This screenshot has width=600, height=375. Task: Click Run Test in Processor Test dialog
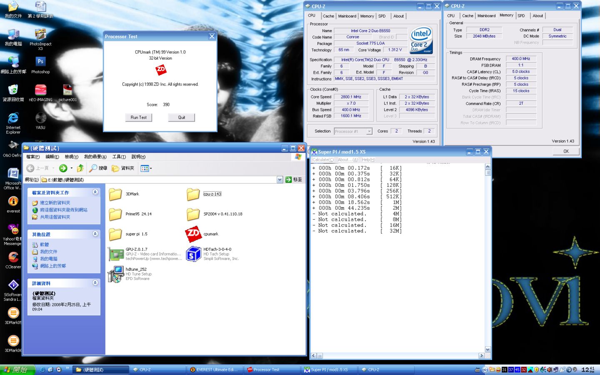coord(139,117)
